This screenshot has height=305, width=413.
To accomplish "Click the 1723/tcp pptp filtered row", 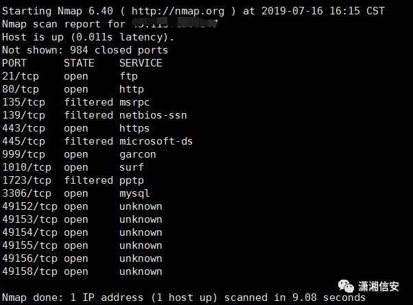I will click(73, 180).
